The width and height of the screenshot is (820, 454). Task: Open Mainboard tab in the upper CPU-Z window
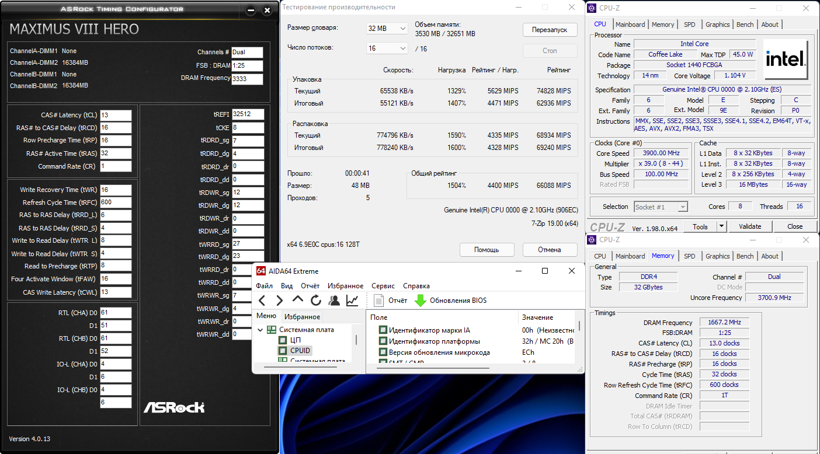point(630,25)
